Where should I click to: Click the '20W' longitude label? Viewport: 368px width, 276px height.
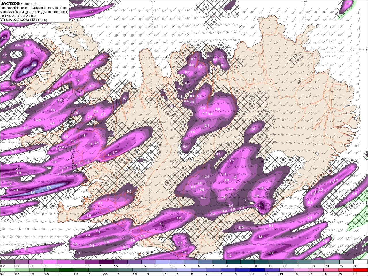click(153, 1)
